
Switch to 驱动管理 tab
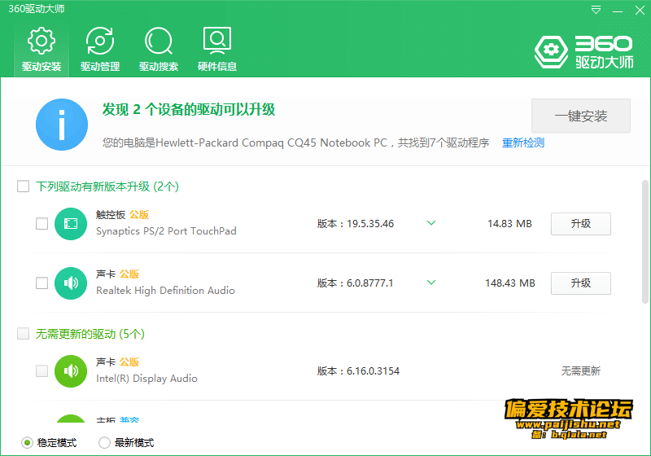pyautogui.click(x=100, y=50)
